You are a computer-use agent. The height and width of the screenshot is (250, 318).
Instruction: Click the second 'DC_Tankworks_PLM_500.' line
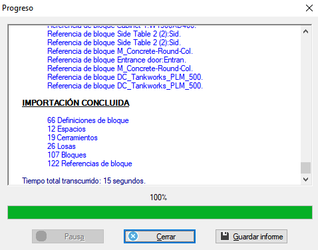(x=125, y=86)
